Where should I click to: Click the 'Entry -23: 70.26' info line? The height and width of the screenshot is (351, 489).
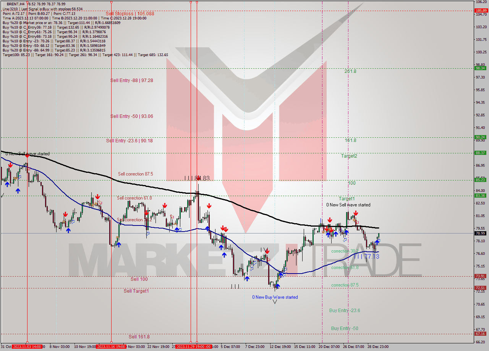[x=54, y=41]
